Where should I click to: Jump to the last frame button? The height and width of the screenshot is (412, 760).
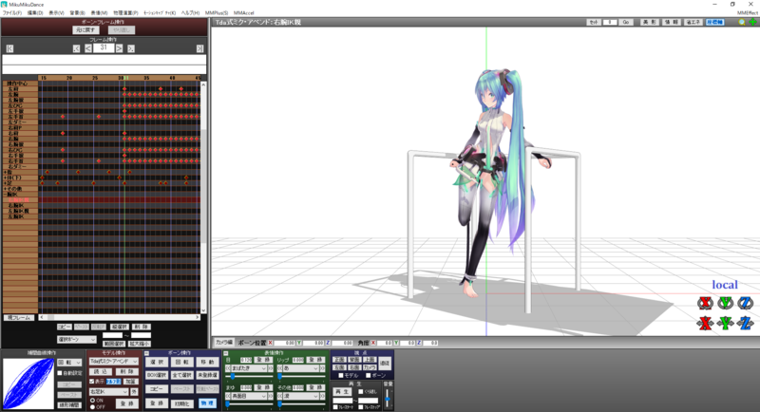click(x=199, y=48)
